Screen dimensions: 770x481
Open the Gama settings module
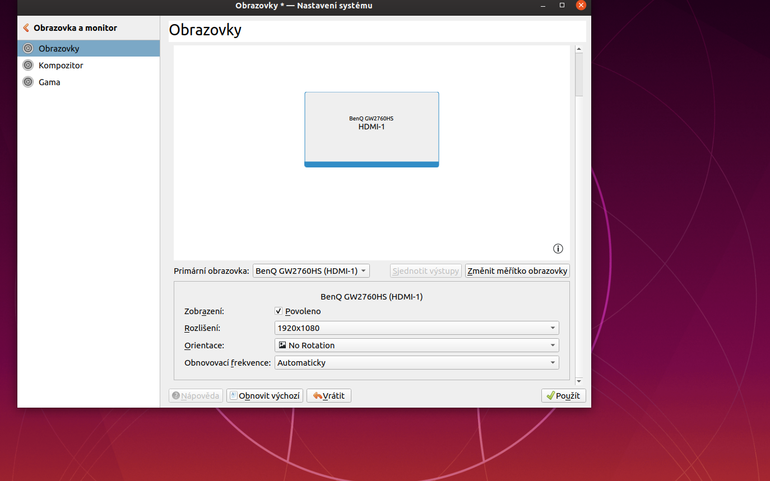click(89, 82)
